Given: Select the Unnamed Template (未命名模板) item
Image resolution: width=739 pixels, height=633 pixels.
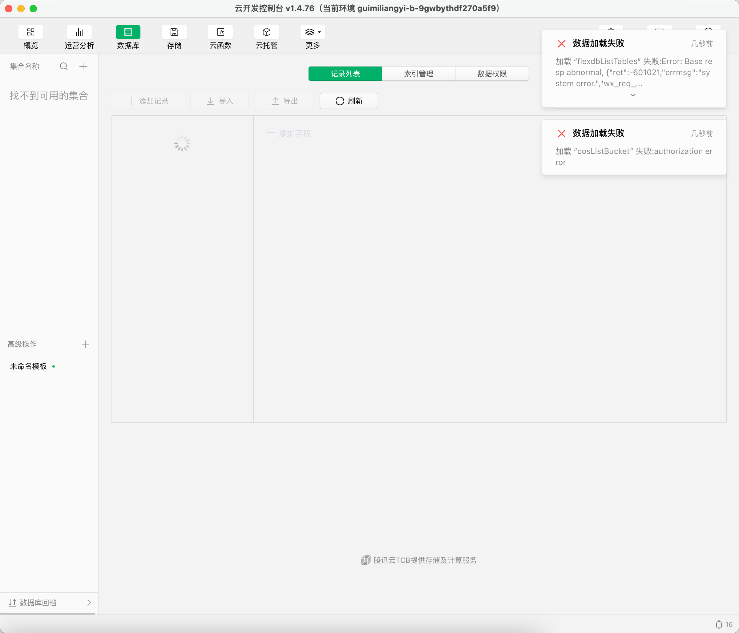Looking at the screenshot, I should pos(29,366).
